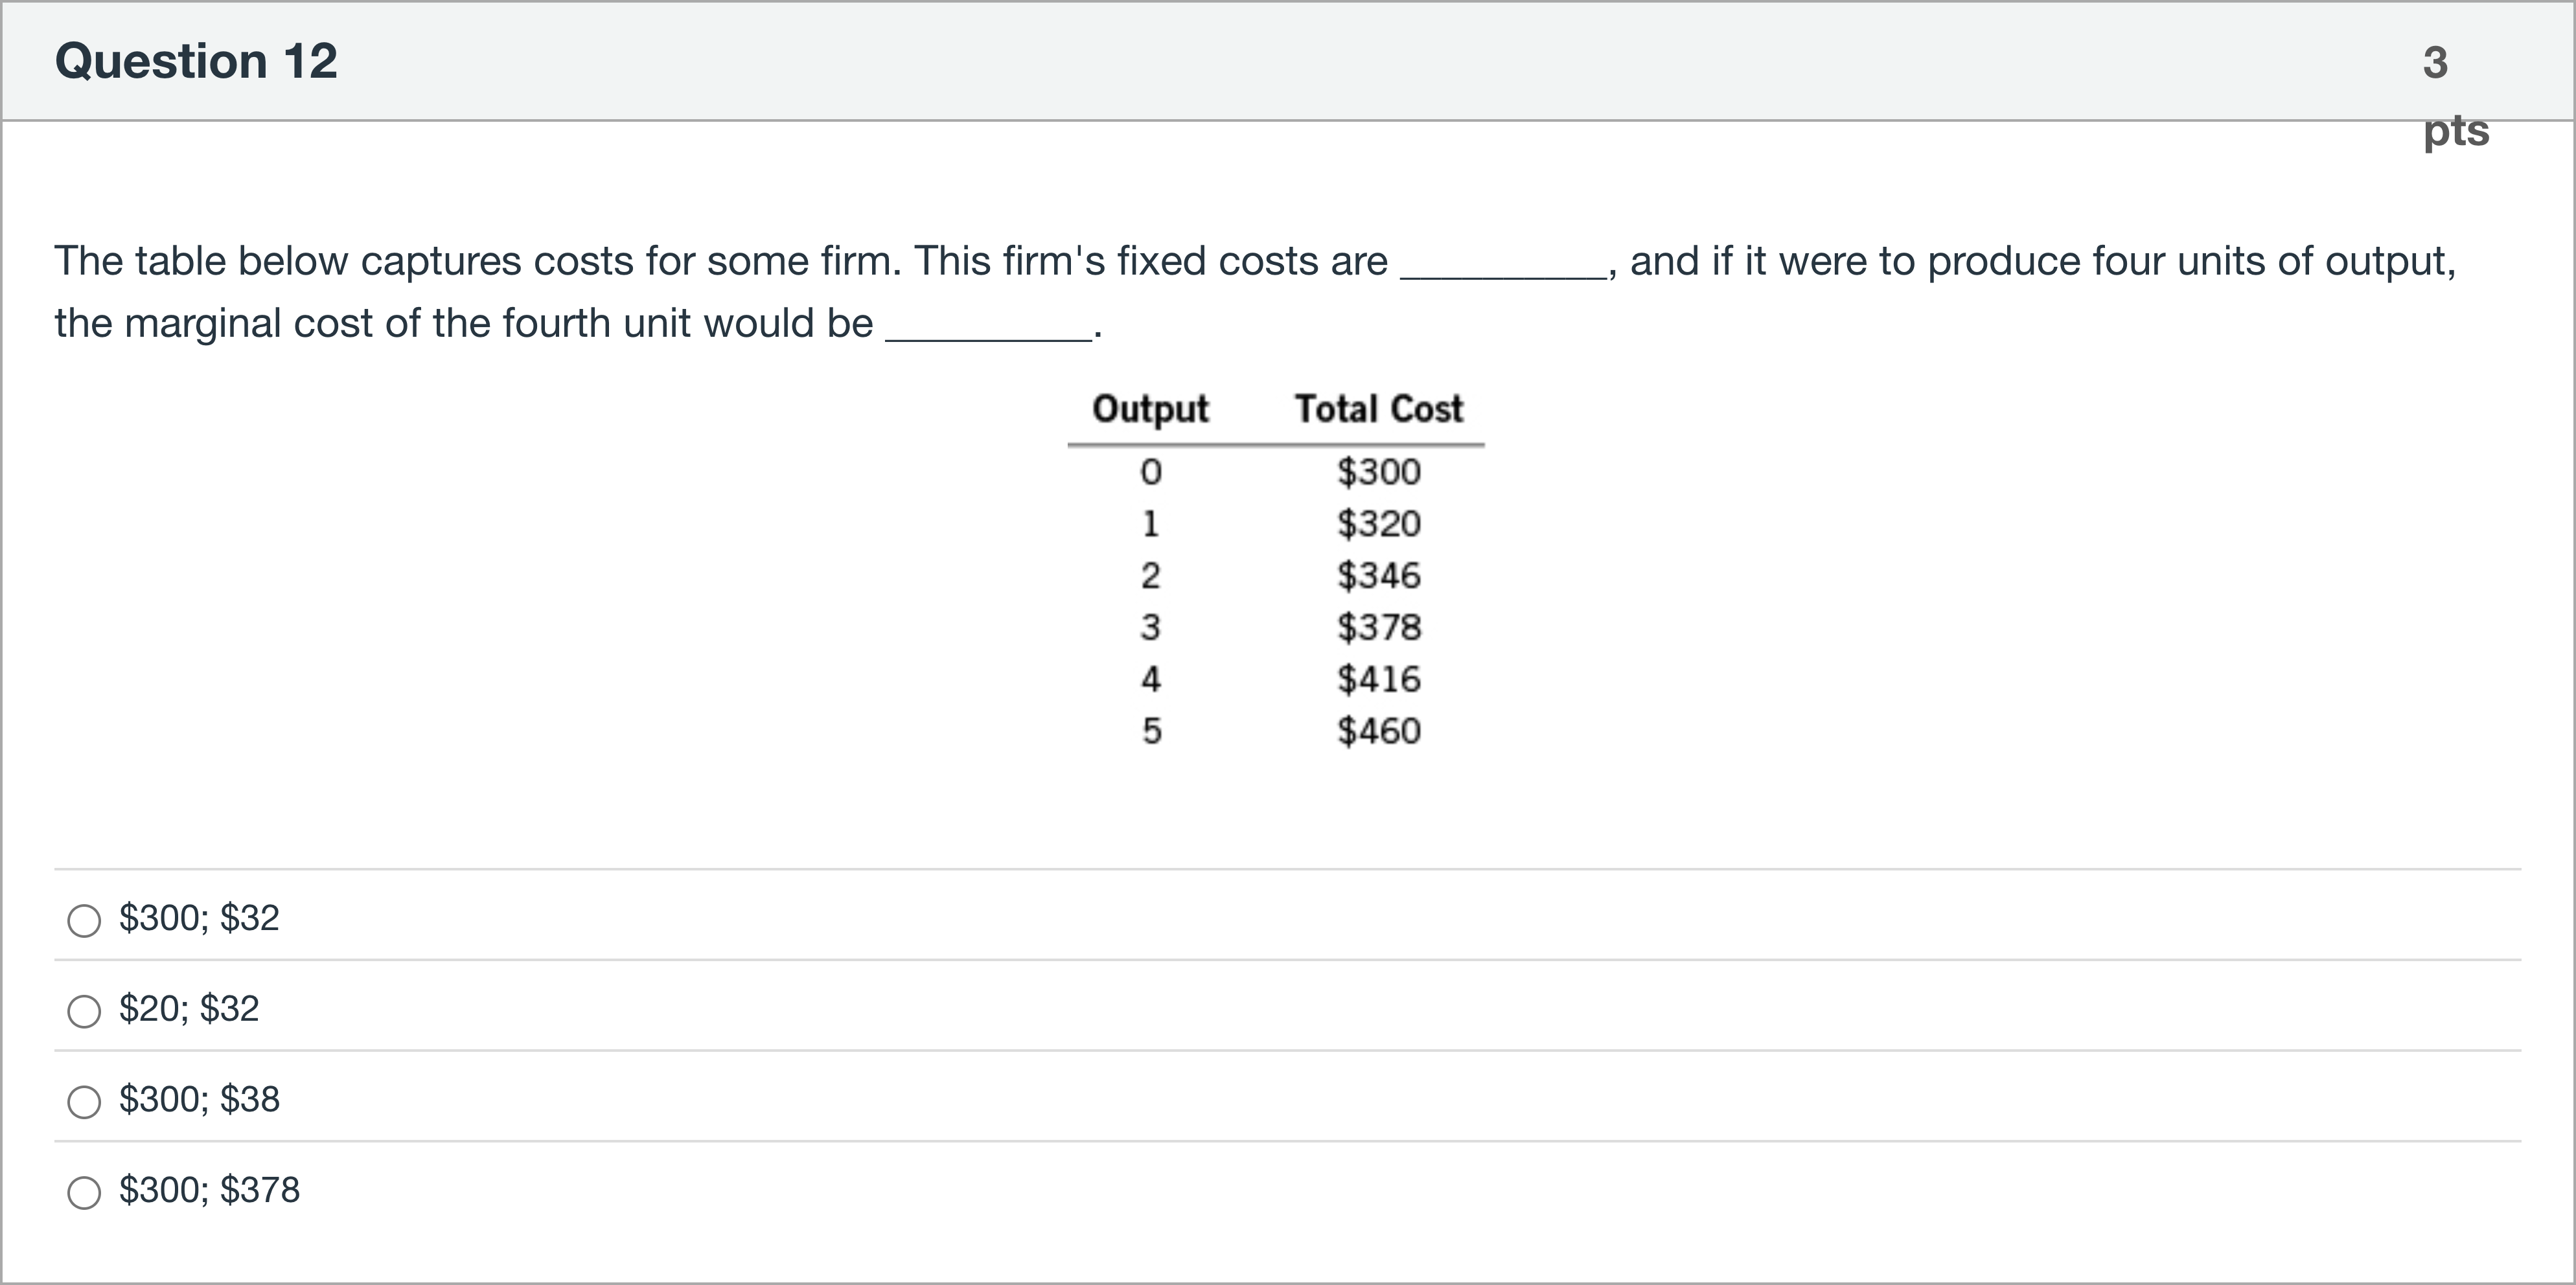Click the output value "5" in the table

click(x=1151, y=732)
